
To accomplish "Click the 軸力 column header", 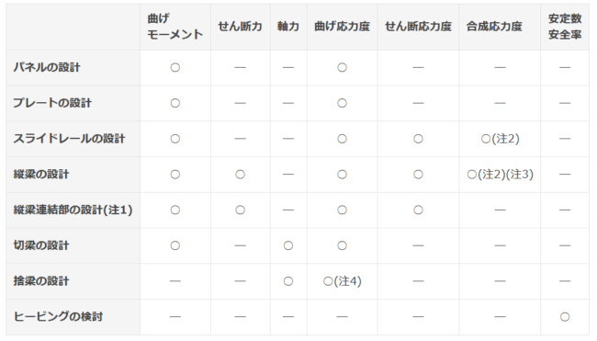I will point(288,27).
